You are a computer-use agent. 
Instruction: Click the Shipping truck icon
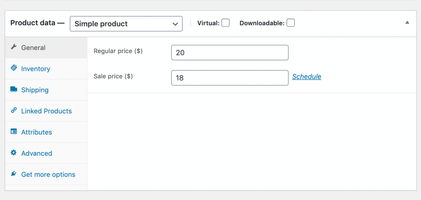coord(14,89)
